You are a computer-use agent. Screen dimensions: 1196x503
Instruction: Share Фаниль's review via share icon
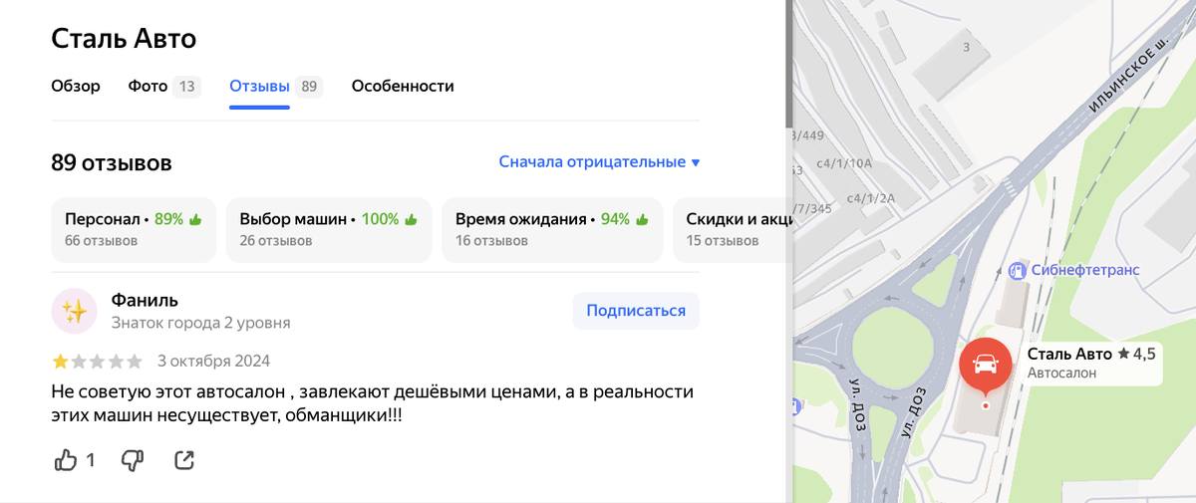(x=184, y=460)
